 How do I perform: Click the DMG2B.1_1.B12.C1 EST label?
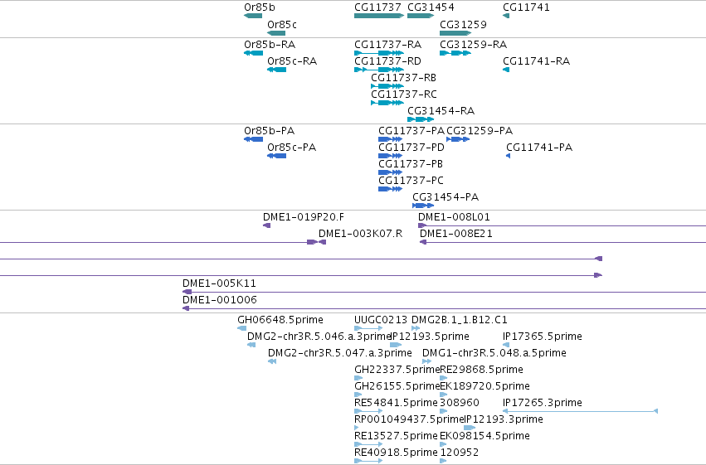(x=460, y=320)
